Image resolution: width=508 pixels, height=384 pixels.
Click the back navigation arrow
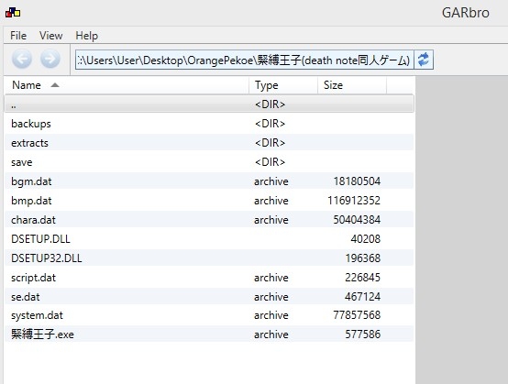pos(22,59)
